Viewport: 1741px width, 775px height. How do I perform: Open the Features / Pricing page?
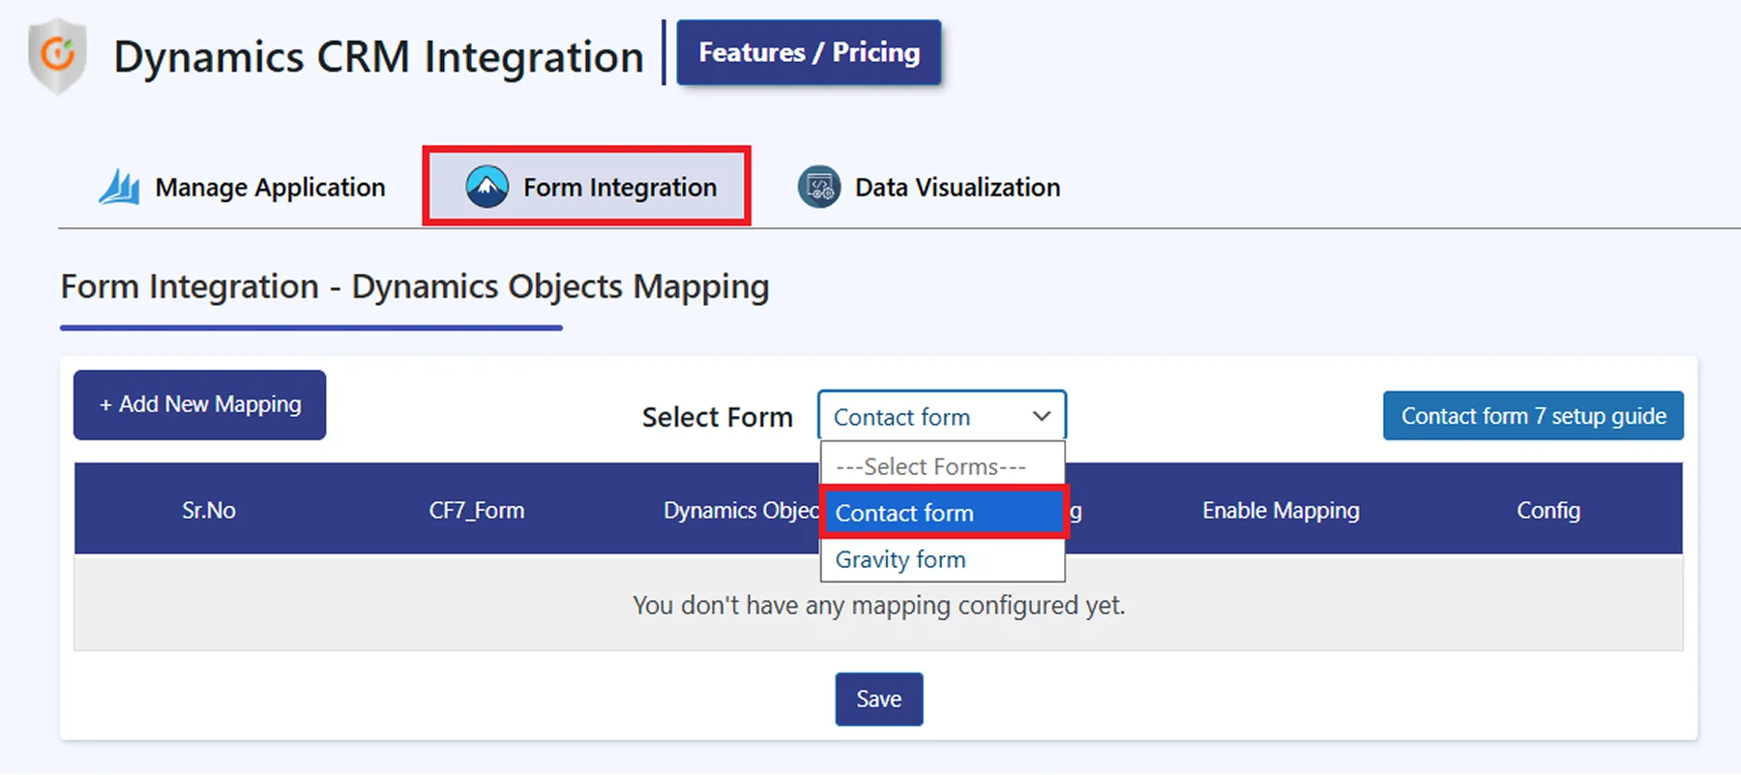pos(809,52)
